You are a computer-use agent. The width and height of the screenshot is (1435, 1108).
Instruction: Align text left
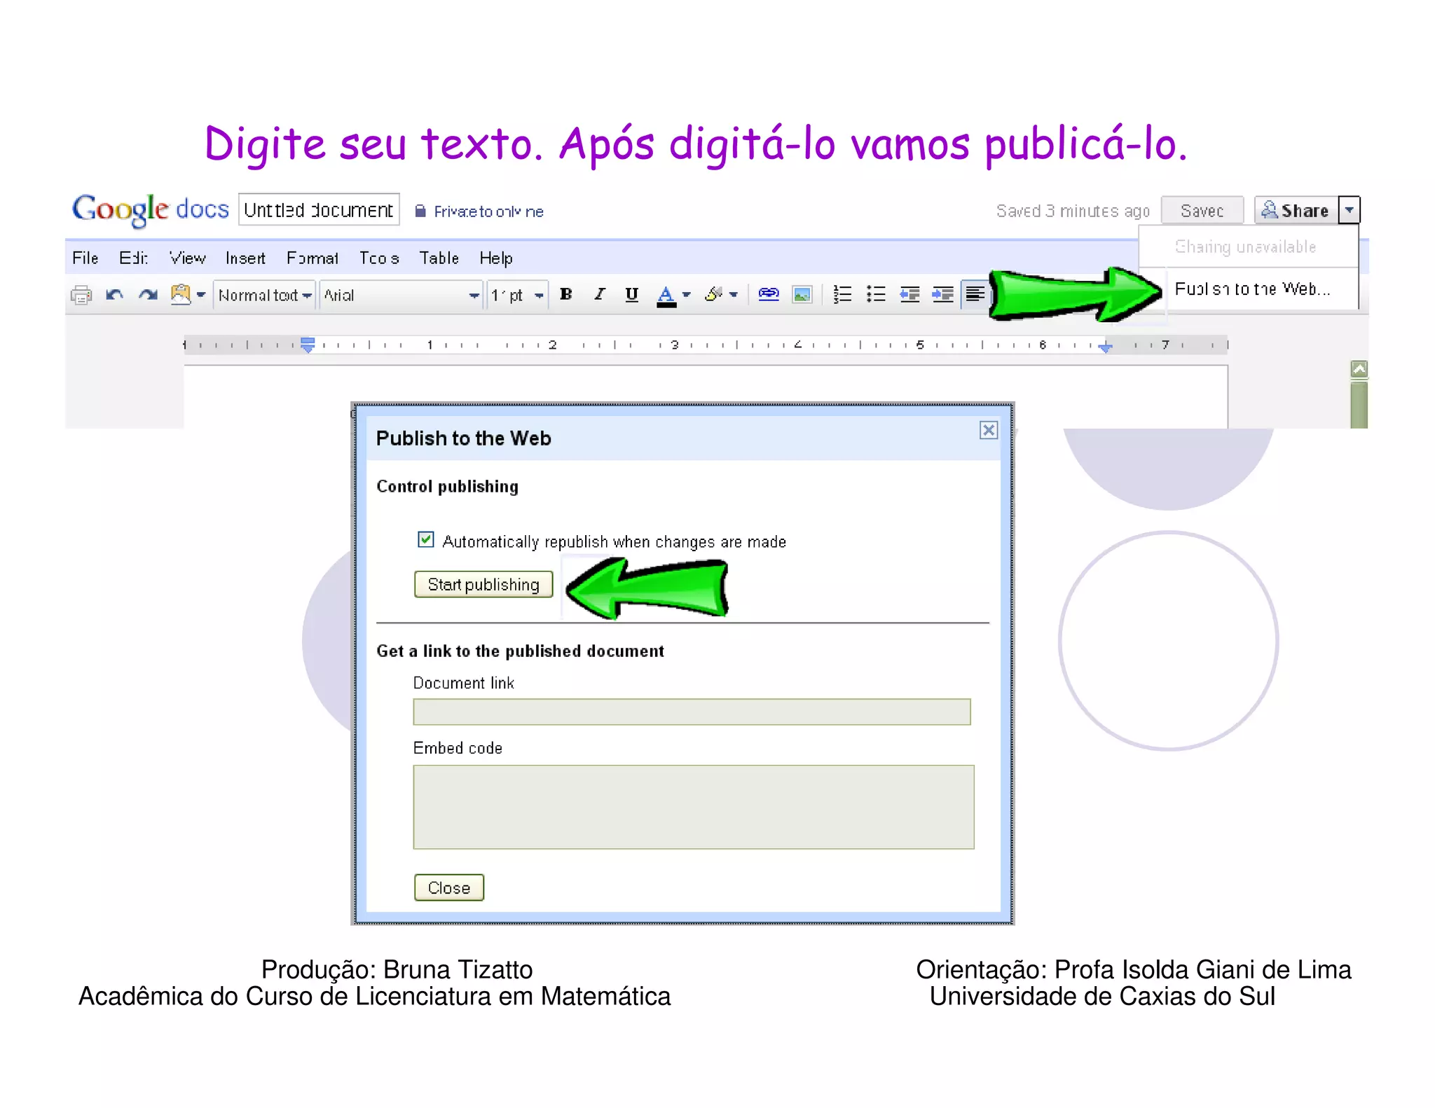click(x=975, y=294)
